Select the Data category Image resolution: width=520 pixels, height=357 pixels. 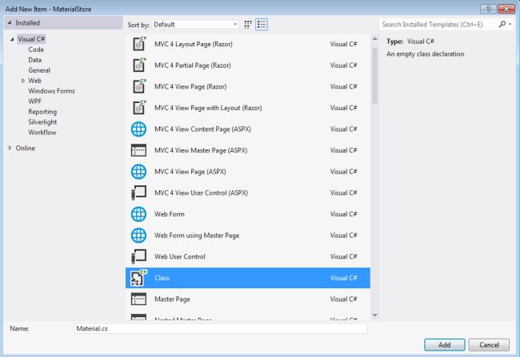[35, 60]
